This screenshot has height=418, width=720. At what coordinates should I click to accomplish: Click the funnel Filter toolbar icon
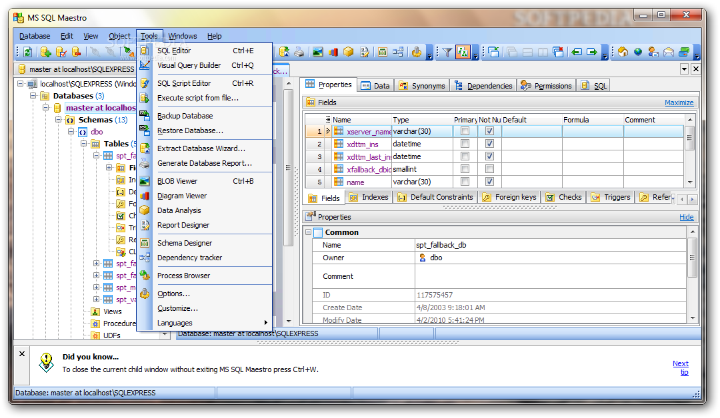(447, 52)
